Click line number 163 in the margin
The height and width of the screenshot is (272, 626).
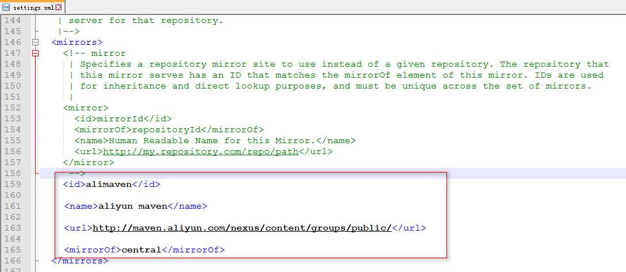tap(12, 228)
